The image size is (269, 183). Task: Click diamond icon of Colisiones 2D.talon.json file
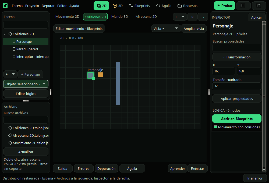tap(10, 128)
